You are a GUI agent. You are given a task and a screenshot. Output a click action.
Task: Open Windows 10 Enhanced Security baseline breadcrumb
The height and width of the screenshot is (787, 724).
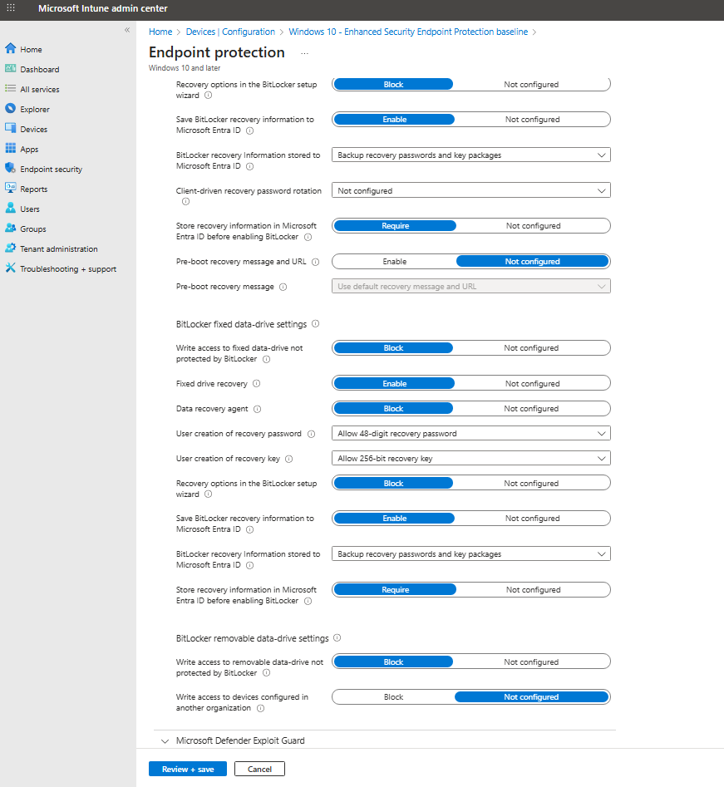408,32
